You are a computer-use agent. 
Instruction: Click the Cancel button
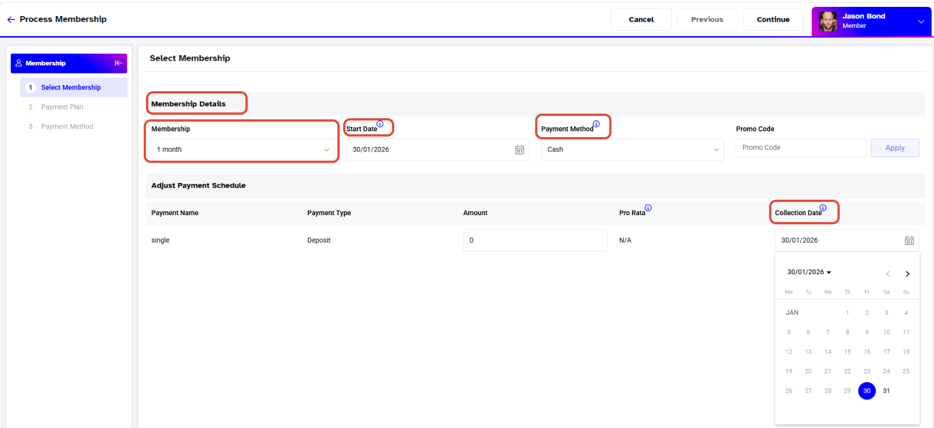641,20
